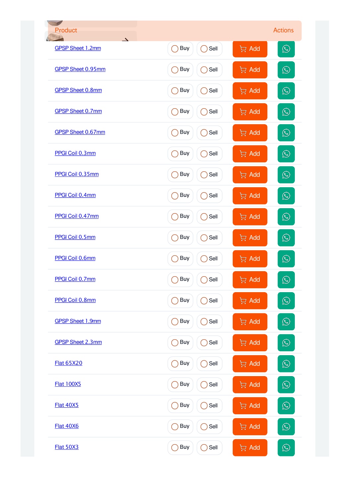Click WhatsApp icon for PPGI Coil 0.8mm
340x481 pixels.
click(x=286, y=300)
